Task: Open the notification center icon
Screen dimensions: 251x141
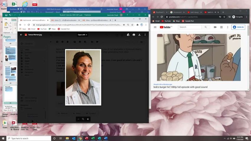Action: pyautogui.click(x=247, y=138)
